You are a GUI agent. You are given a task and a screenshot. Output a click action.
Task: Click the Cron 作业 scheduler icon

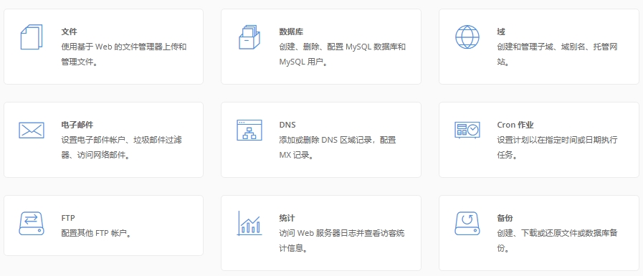tap(467, 130)
